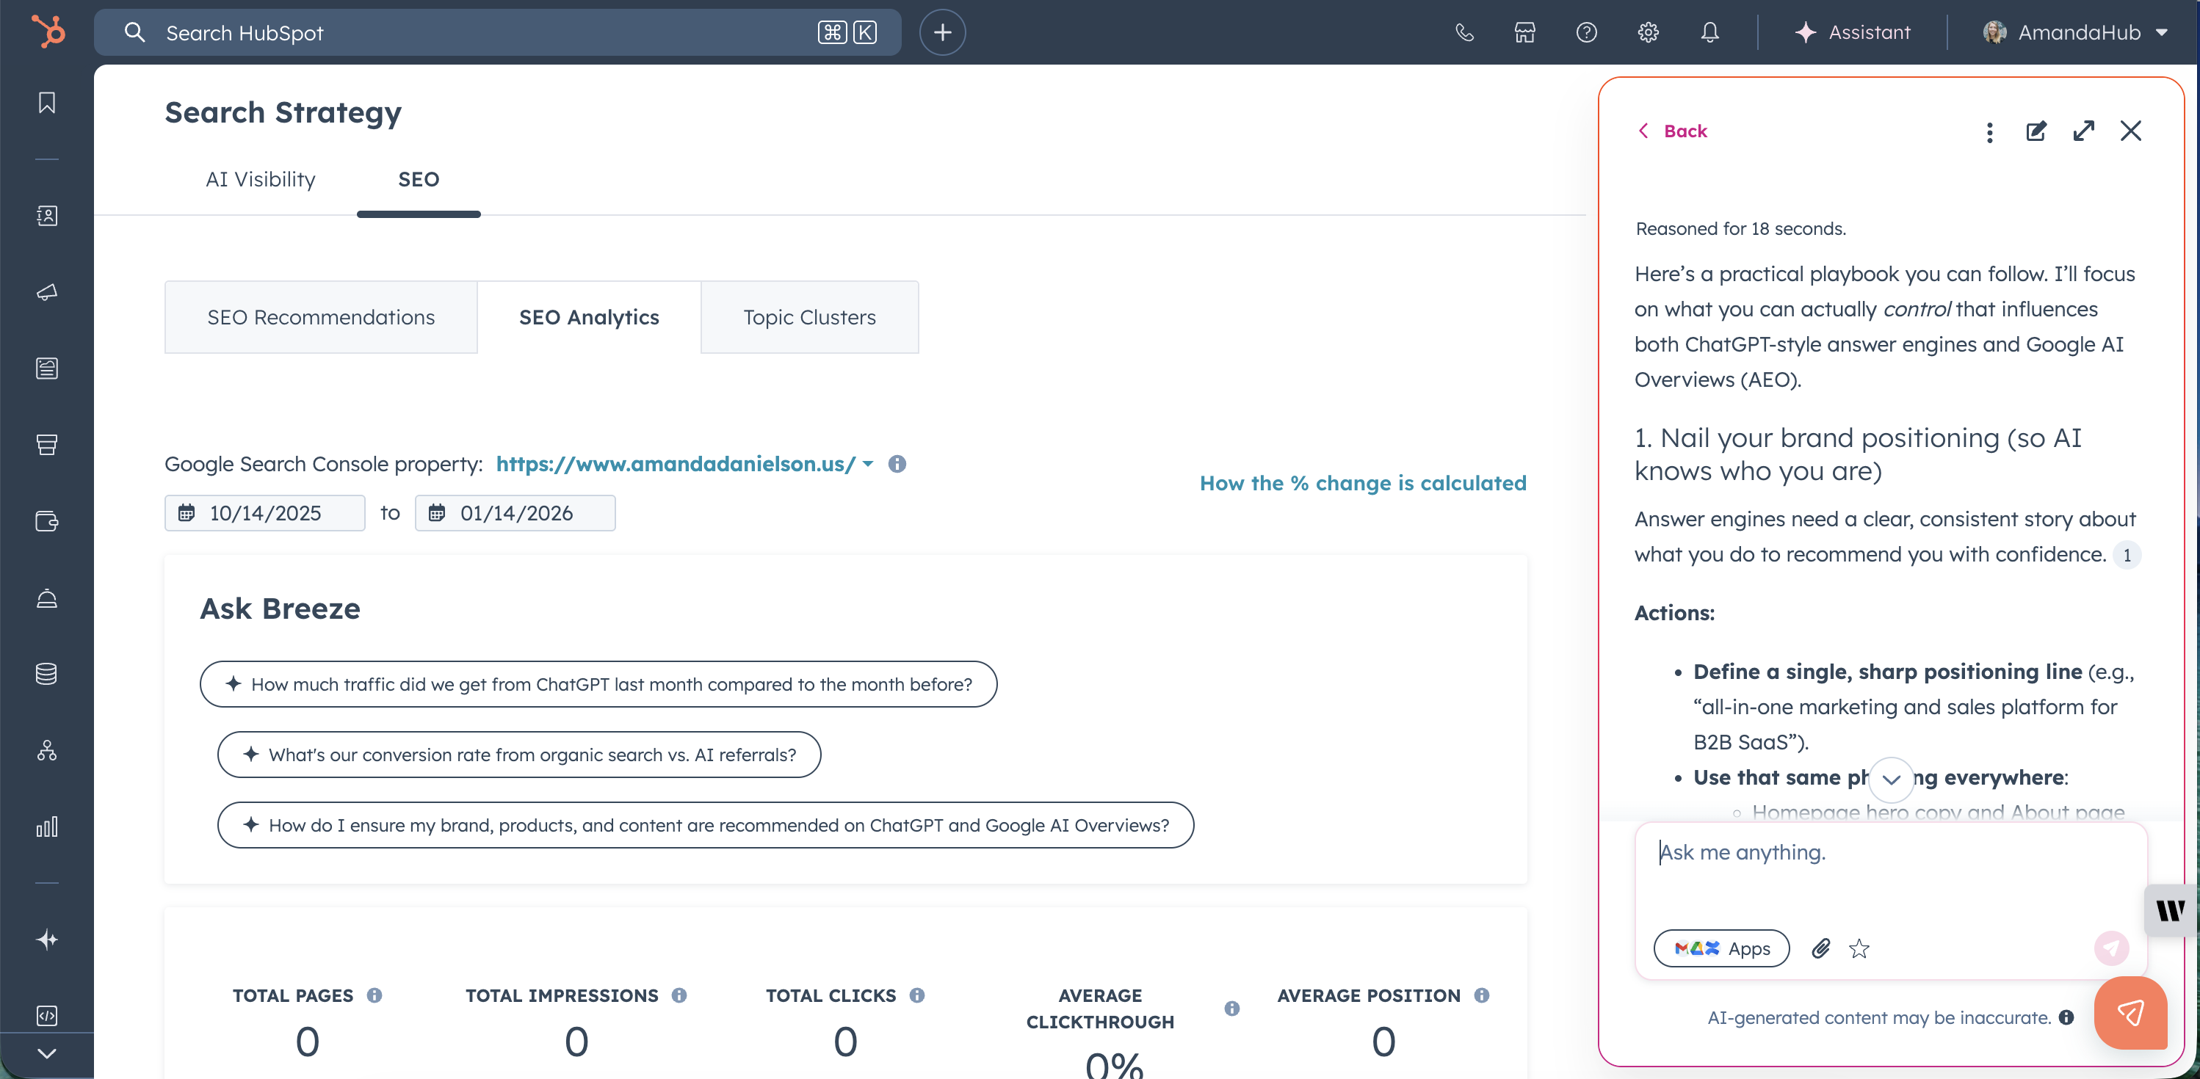Image resolution: width=2200 pixels, height=1079 pixels.
Task: Open the AmandaHub account dropdown
Action: click(x=2076, y=32)
